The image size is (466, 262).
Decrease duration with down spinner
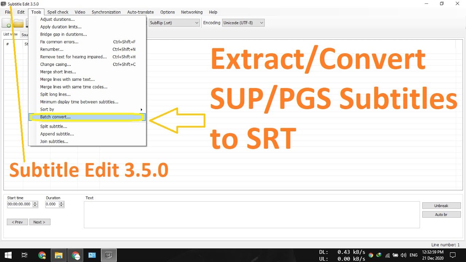coord(62,206)
